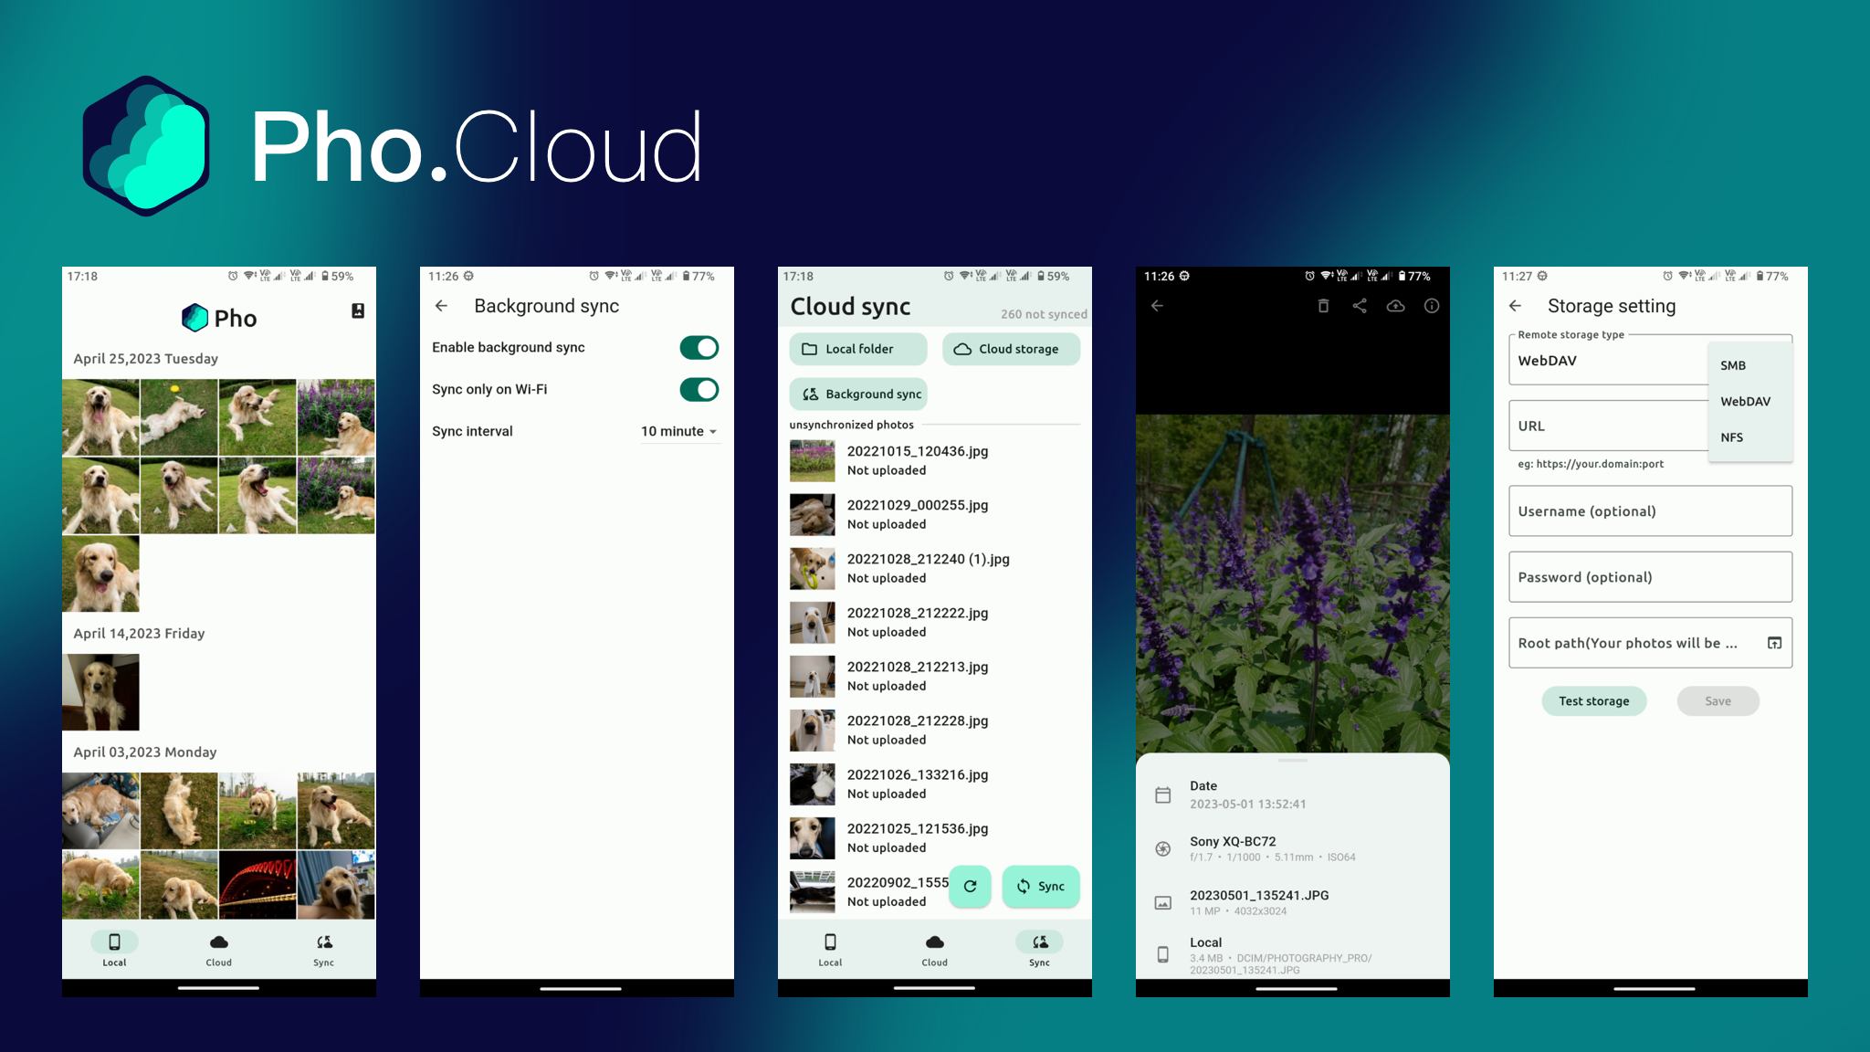Open the red bridge night photo thumbnail
The height and width of the screenshot is (1052, 1870).
pos(257,885)
